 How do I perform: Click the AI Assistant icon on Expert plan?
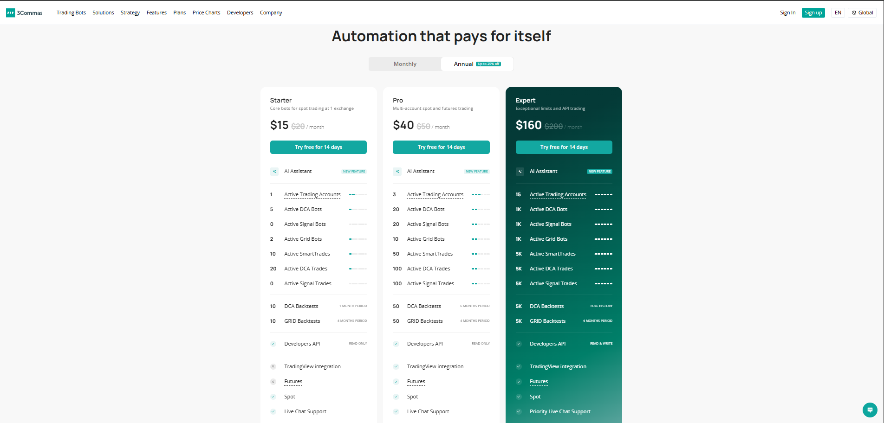pos(520,171)
